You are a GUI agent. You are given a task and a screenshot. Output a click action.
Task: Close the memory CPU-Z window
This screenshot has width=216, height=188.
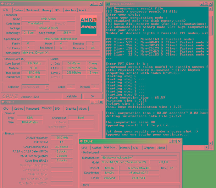101,102
